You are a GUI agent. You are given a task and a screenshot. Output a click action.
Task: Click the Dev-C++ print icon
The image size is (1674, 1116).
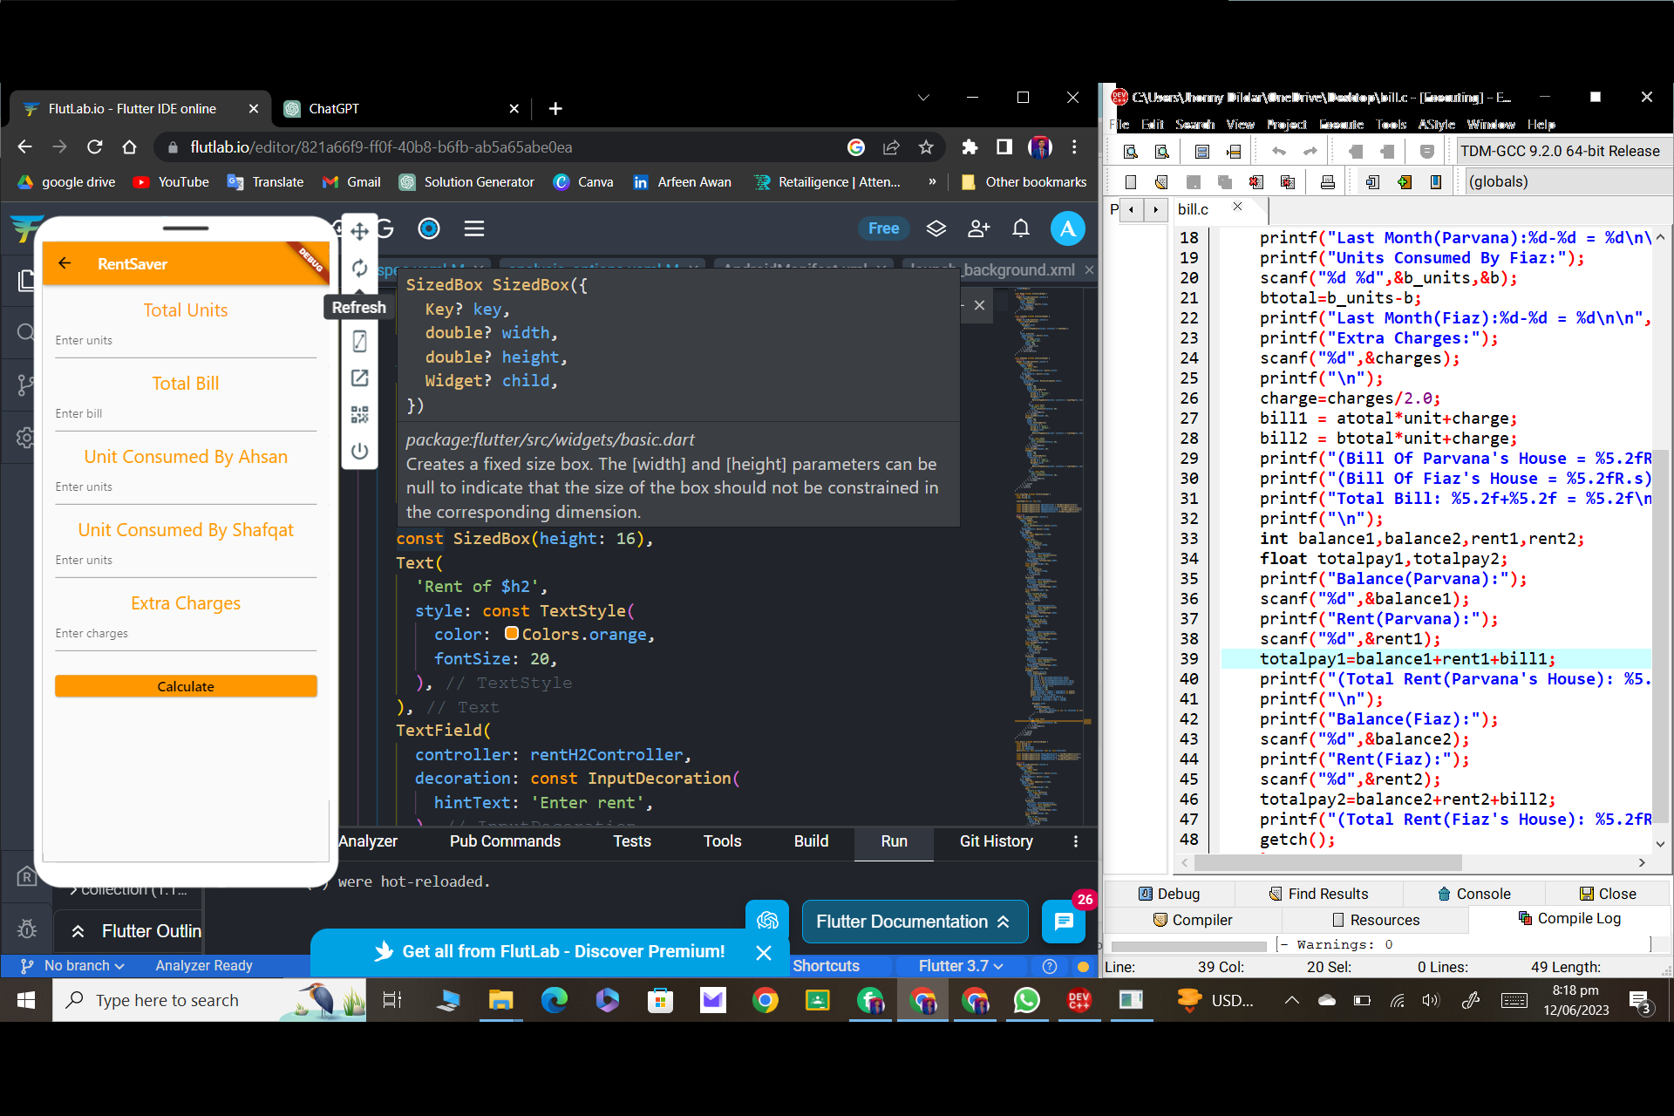point(1327,181)
